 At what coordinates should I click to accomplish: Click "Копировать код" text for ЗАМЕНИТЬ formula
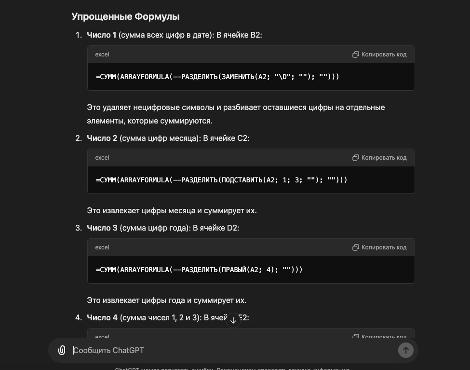[x=384, y=55]
